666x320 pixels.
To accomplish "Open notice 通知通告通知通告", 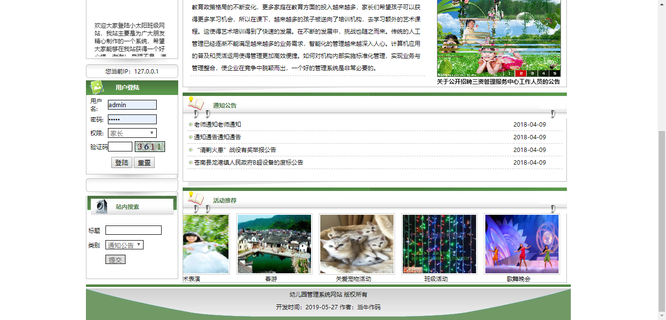I will pyautogui.click(x=217, y=137).
